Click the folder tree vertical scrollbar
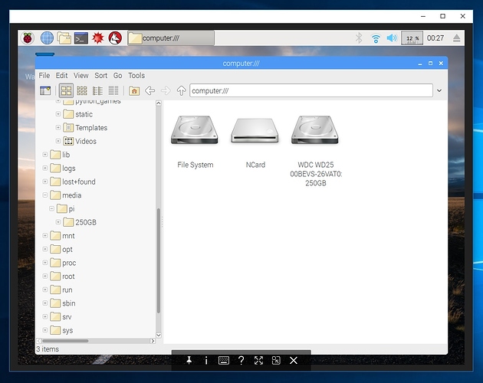 point(159,260)
